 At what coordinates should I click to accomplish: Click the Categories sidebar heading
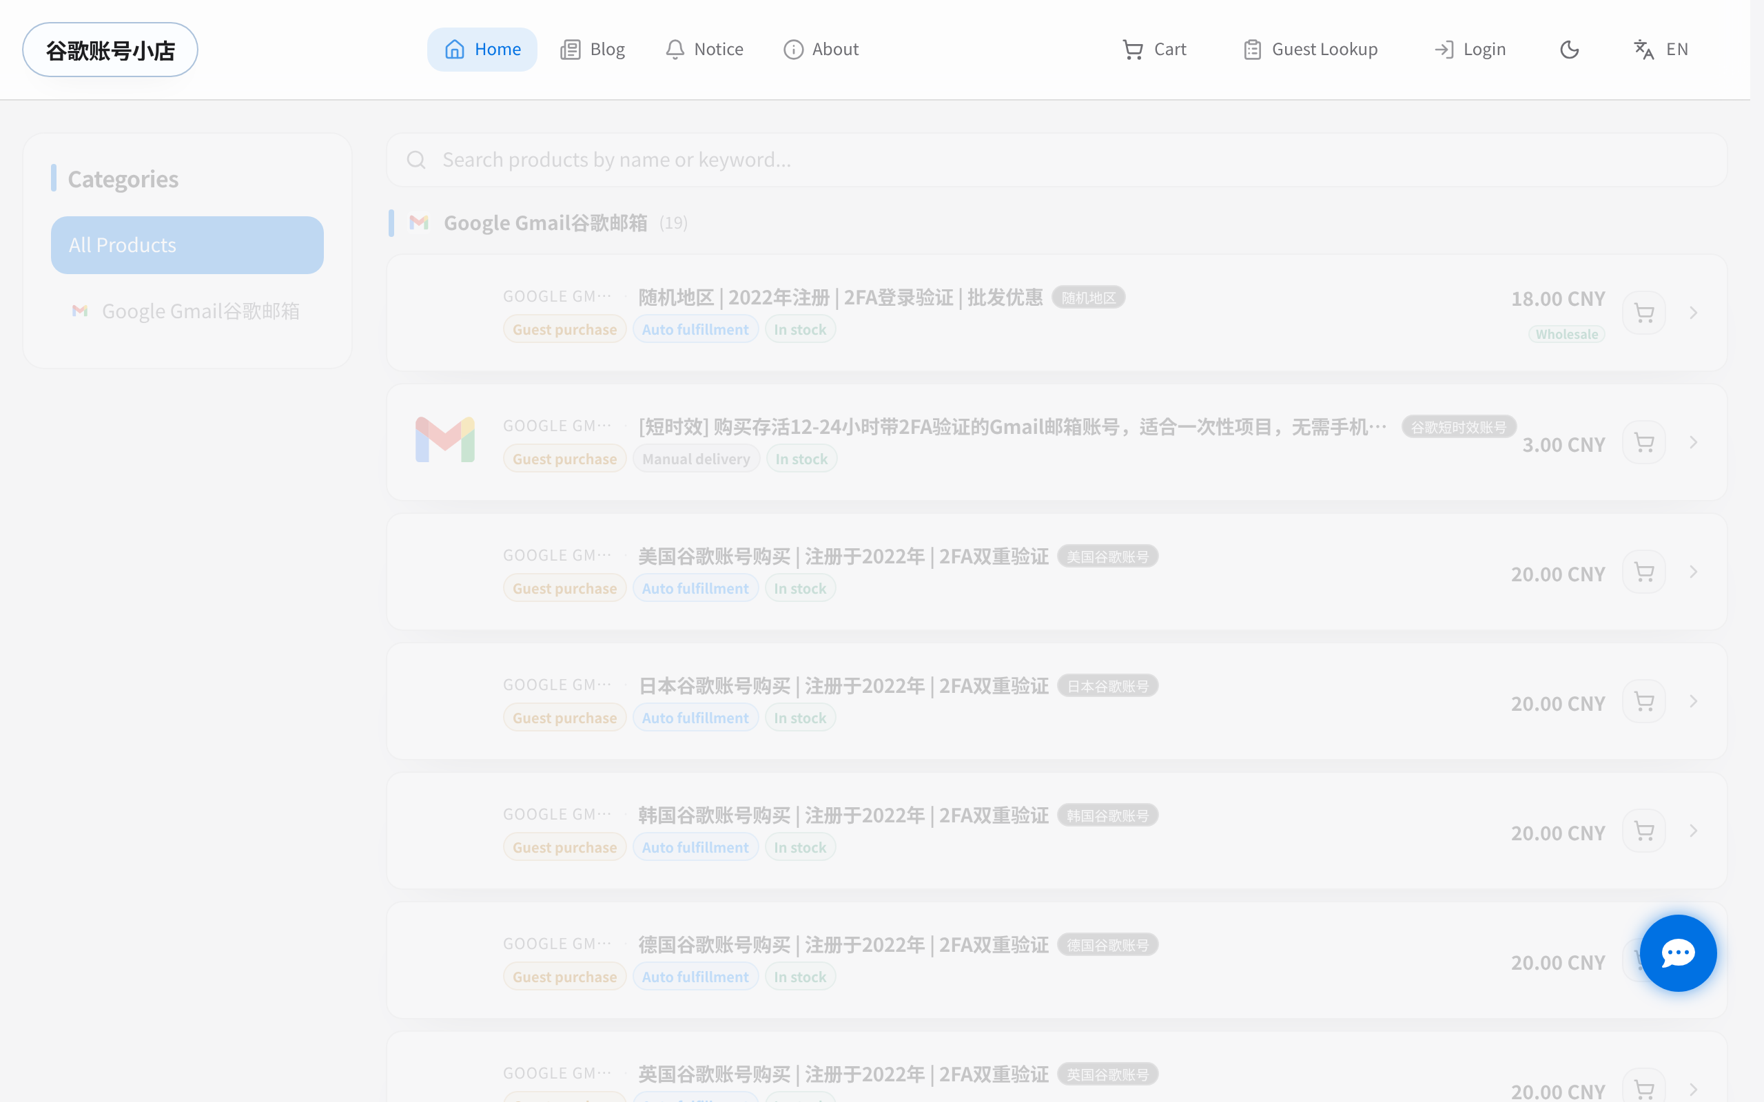123,178
